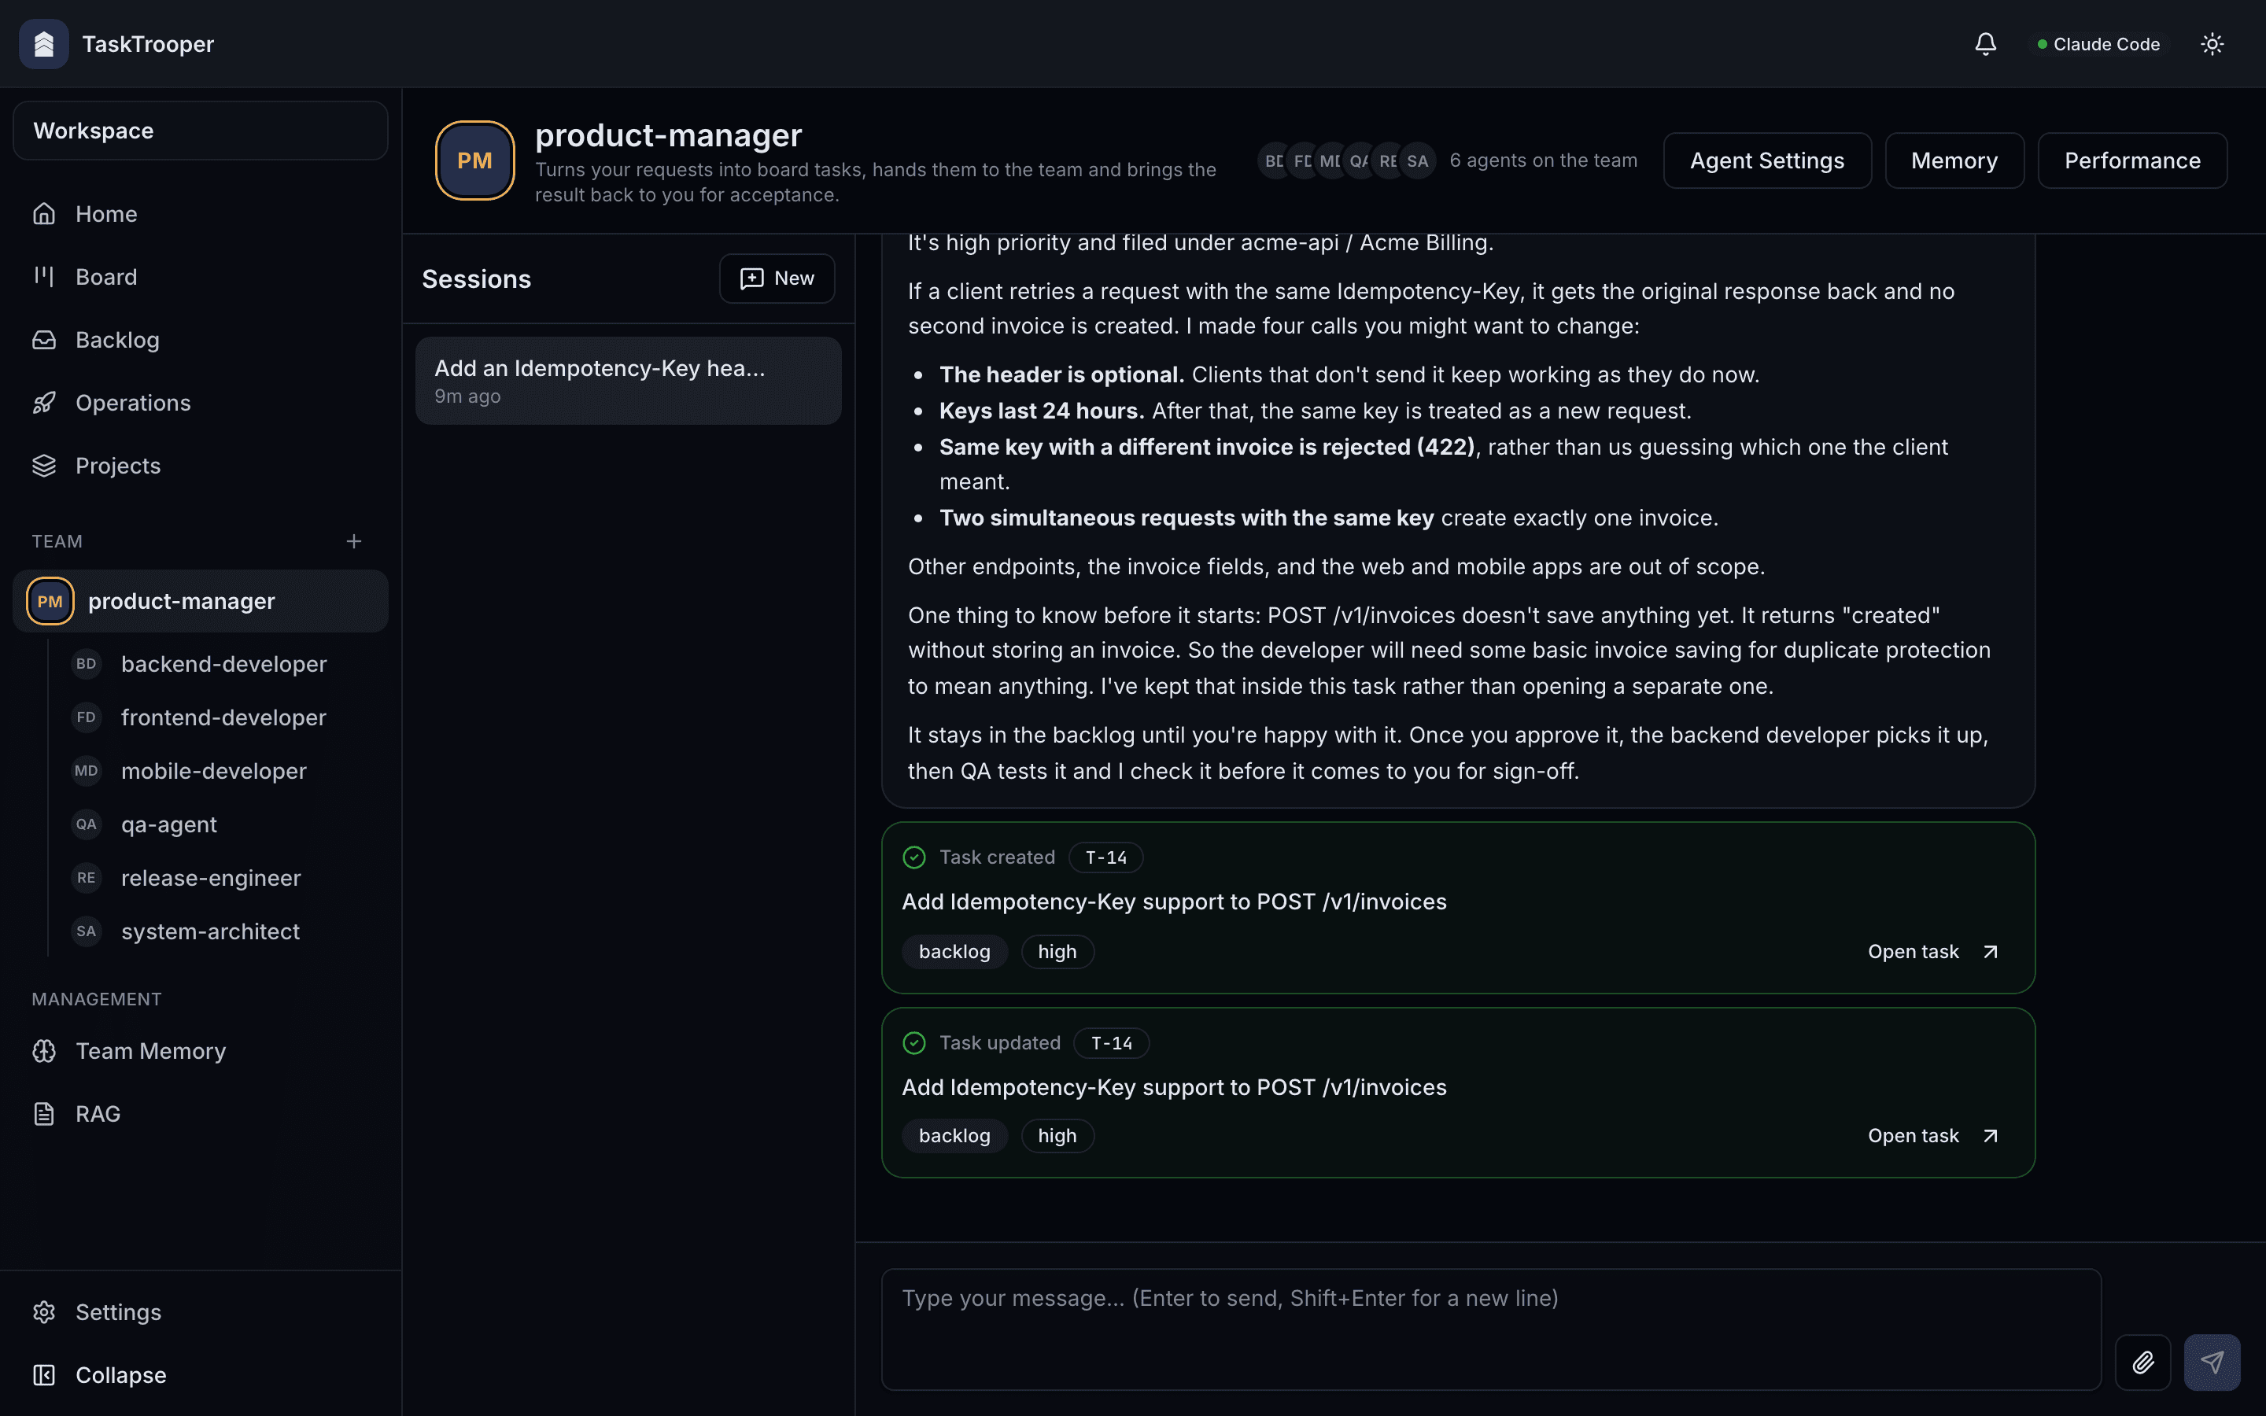Attach a file with paperclip icon
The width and height of the screenshot is (2266, 1416).
[x=2142, y=1363]
